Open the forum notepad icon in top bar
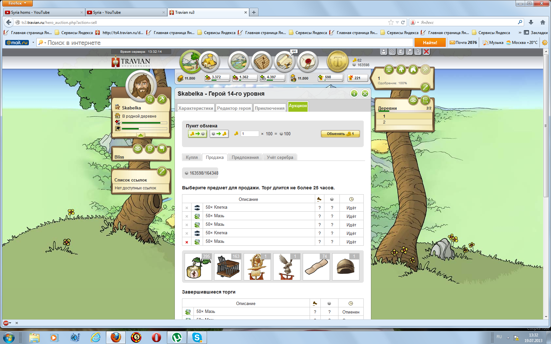The width and height of the screenshot is (551, 344). point(401,51)
